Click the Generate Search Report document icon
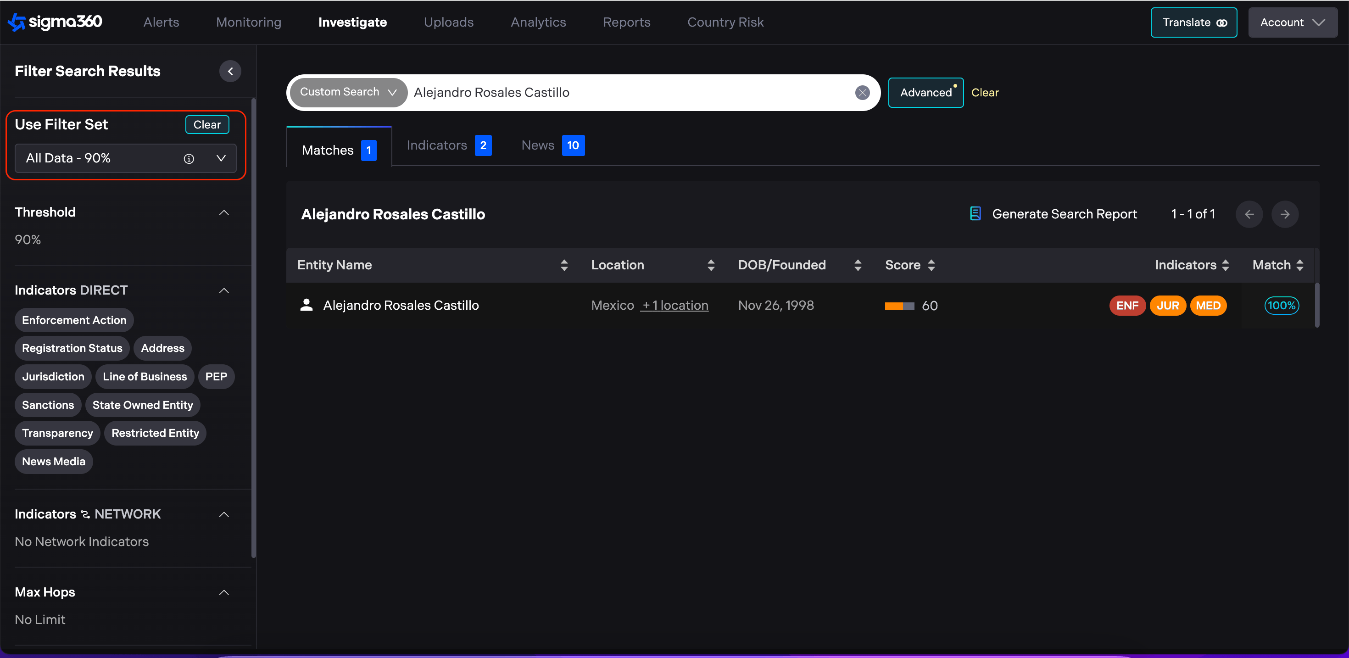Screen dimensions: 1349x658 point(975,214)
